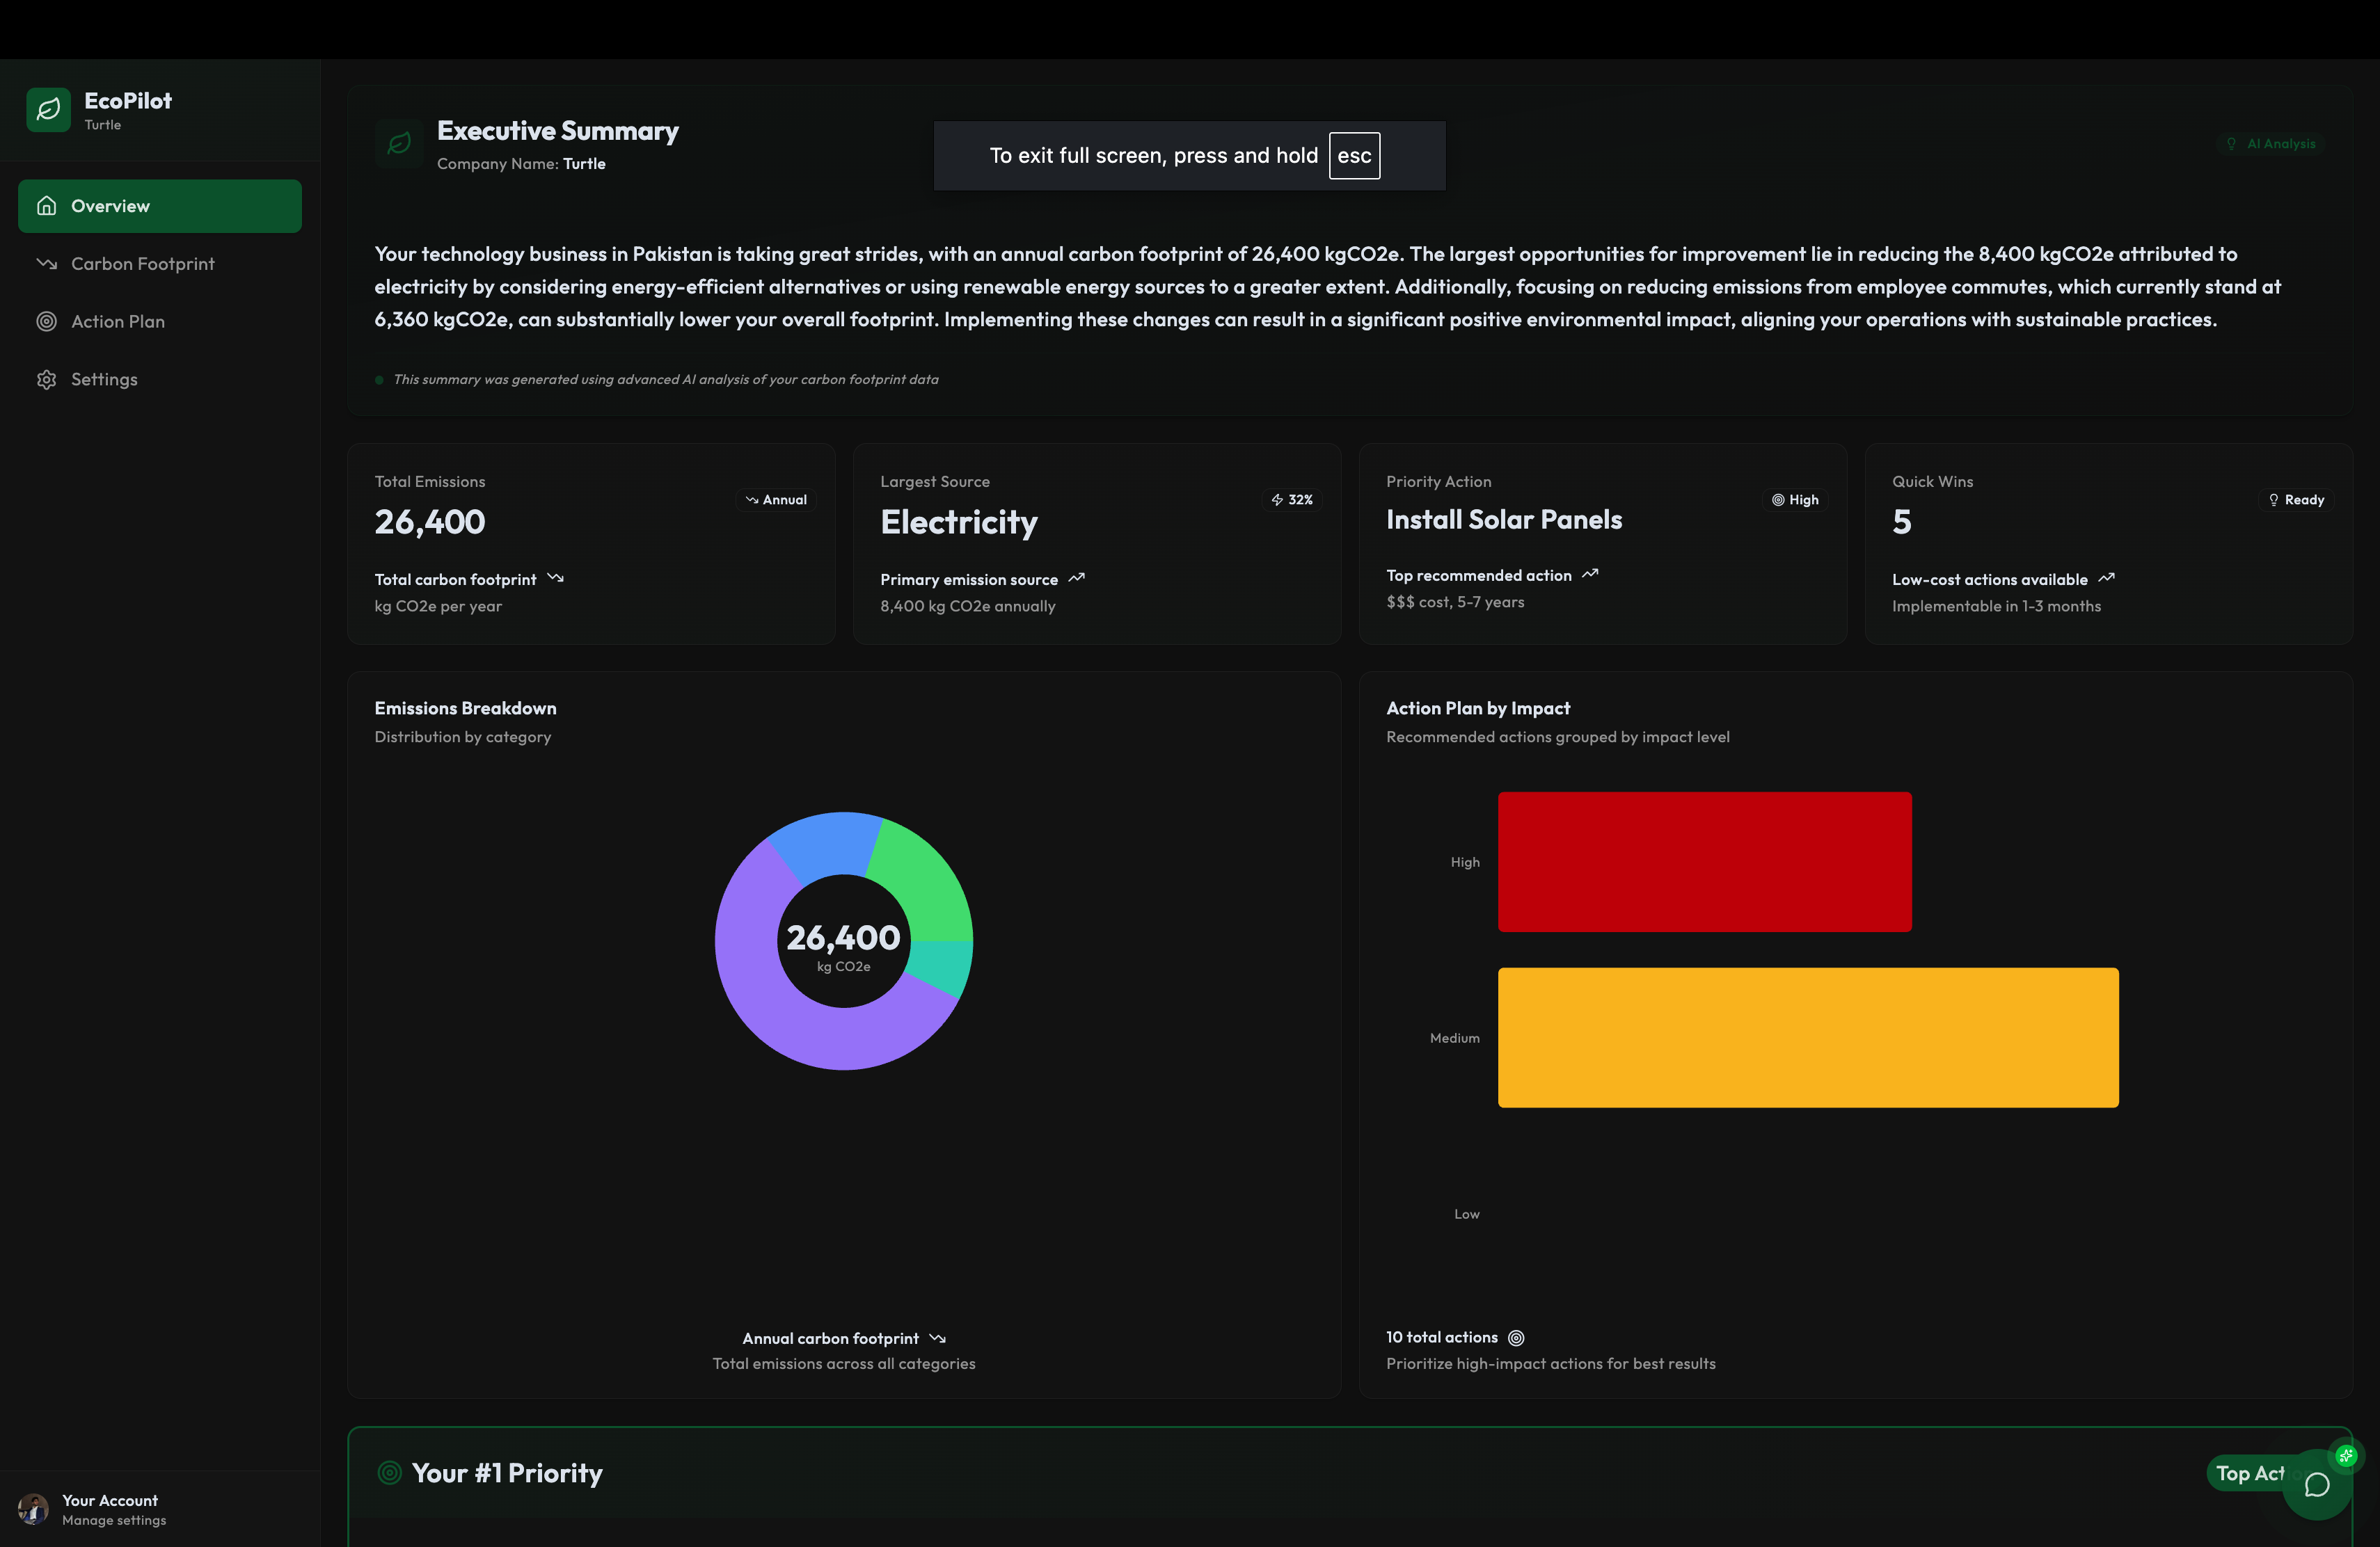Click the AI Analysis badge
Screen dimensions: 2380x1547
[x=2270, y=144]
